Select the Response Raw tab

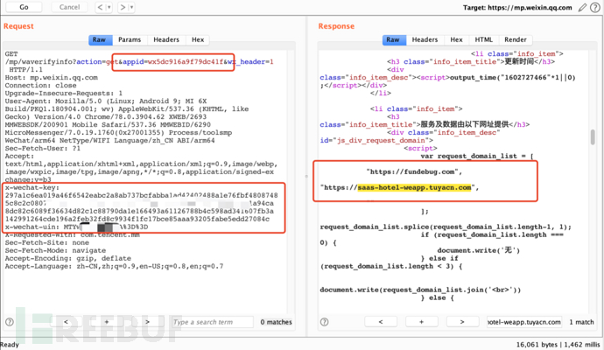click(393, 39)
